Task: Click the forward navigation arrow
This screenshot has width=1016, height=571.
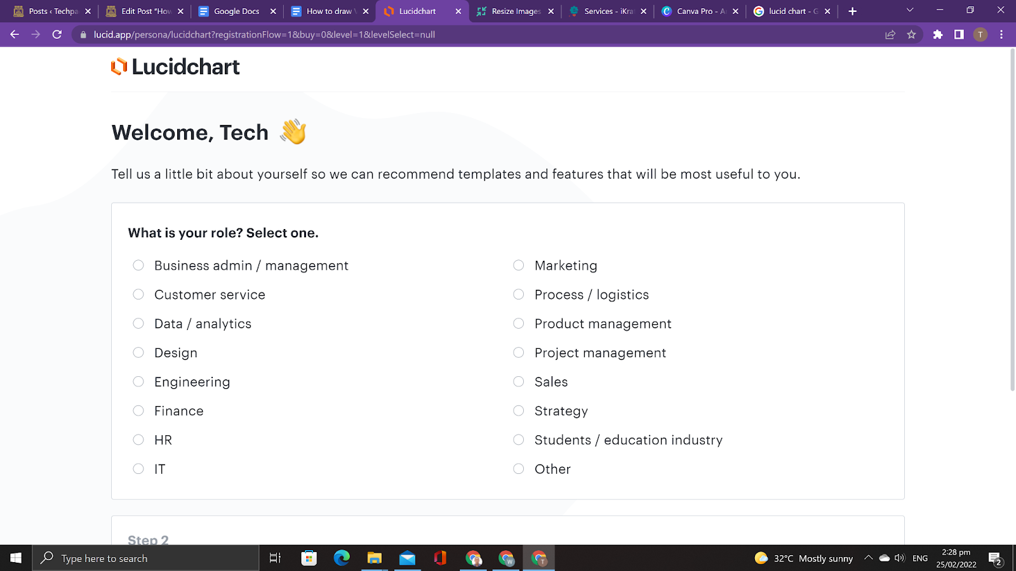Action: coord(36,34)
